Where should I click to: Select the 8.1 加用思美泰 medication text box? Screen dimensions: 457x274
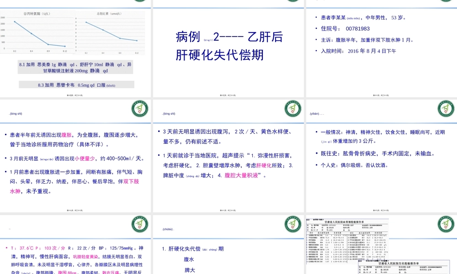(x=76, y=66)
